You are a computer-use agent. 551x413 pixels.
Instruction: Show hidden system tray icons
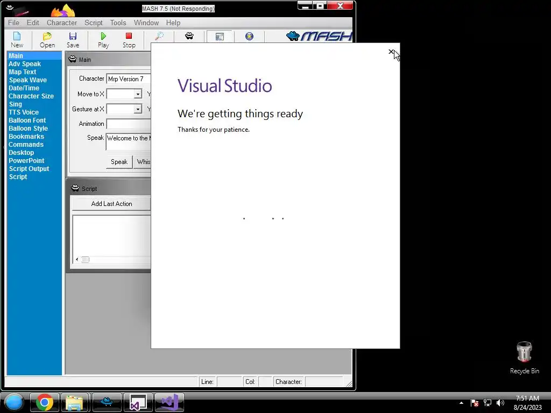(x=461, y=403)
